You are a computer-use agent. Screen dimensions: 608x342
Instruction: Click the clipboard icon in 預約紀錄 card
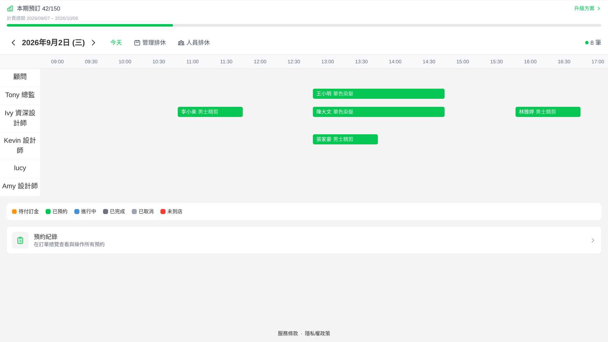click(x=20, y=240)
